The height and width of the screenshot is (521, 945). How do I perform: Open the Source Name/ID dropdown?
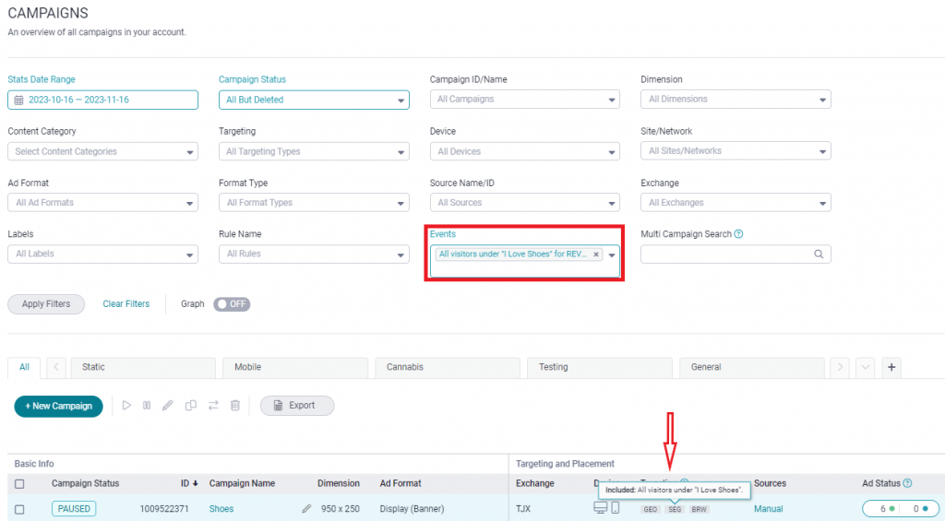click(x=525, y=203)
